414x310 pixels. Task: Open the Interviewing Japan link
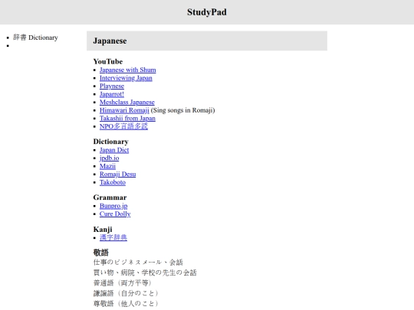[x=126, y=78]
